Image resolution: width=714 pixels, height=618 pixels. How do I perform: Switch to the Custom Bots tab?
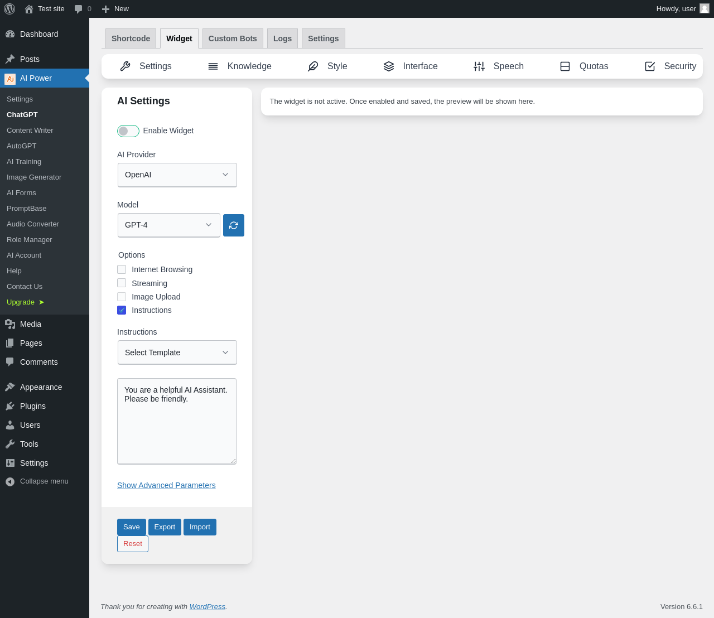point(233,38)
